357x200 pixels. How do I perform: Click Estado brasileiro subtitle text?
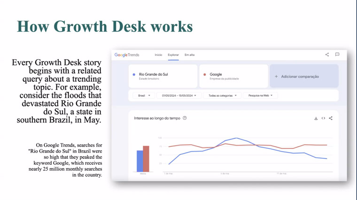(149, 79)
